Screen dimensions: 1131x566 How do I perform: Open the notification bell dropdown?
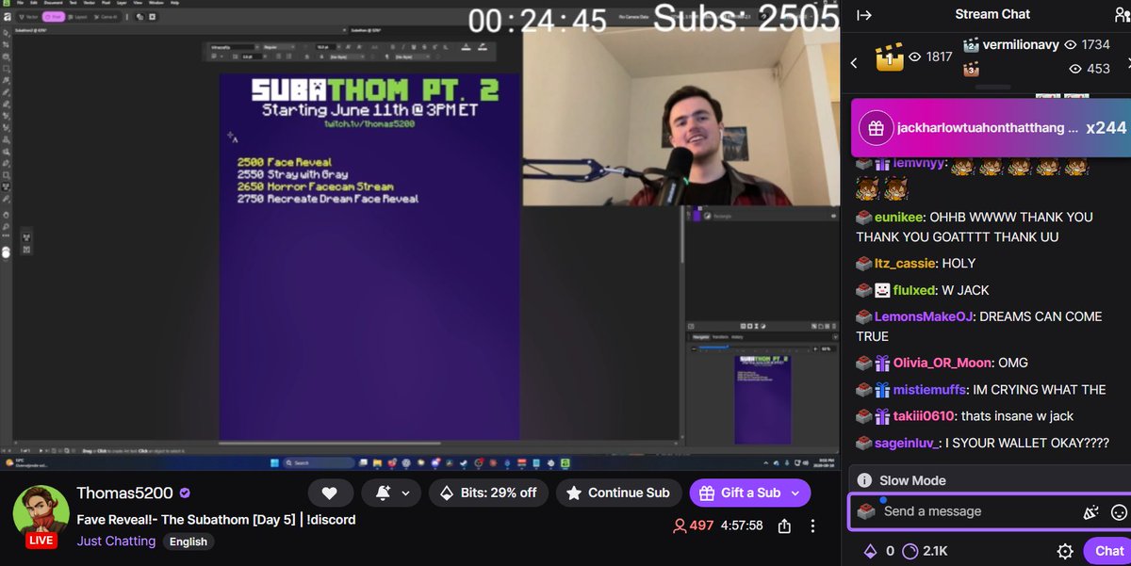[391, 493]
